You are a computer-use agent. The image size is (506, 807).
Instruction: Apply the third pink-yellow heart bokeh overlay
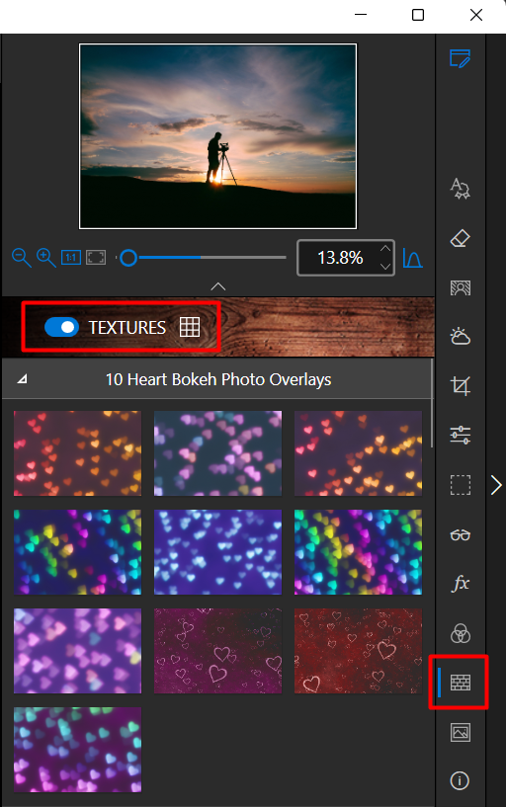(358, 453)
